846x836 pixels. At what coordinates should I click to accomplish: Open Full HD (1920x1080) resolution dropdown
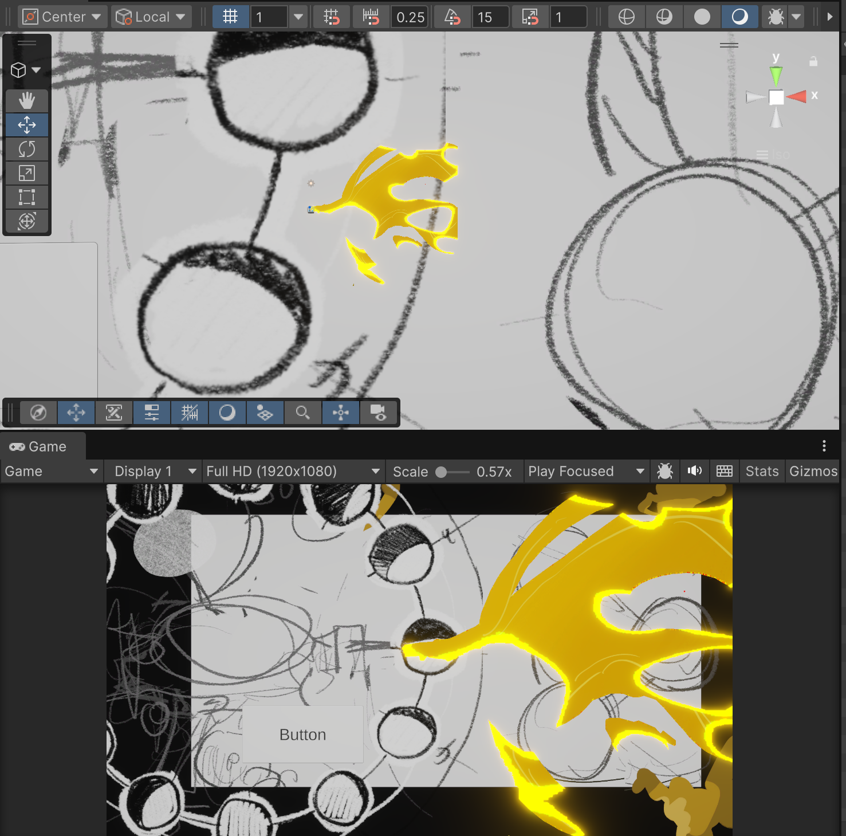pos(293,472)
